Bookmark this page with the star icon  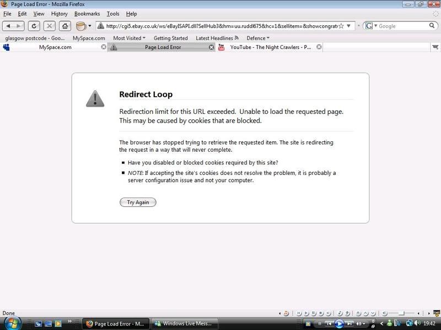tap(341, 26)
